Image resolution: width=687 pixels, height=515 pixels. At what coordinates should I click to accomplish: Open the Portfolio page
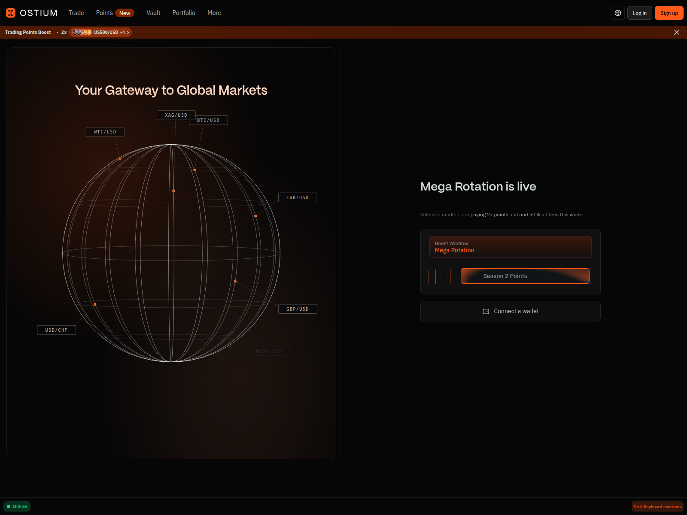[184, 13]
